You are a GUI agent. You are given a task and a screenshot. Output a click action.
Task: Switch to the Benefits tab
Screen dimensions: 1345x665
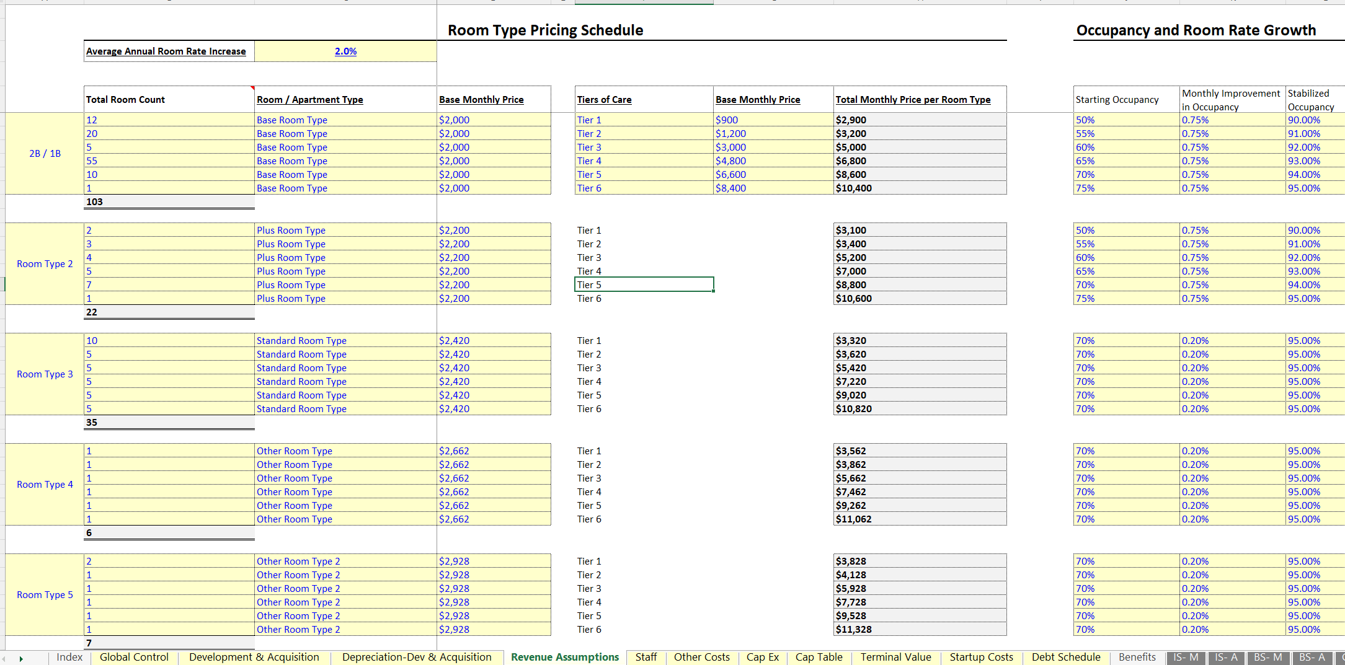coord(1137,658)
